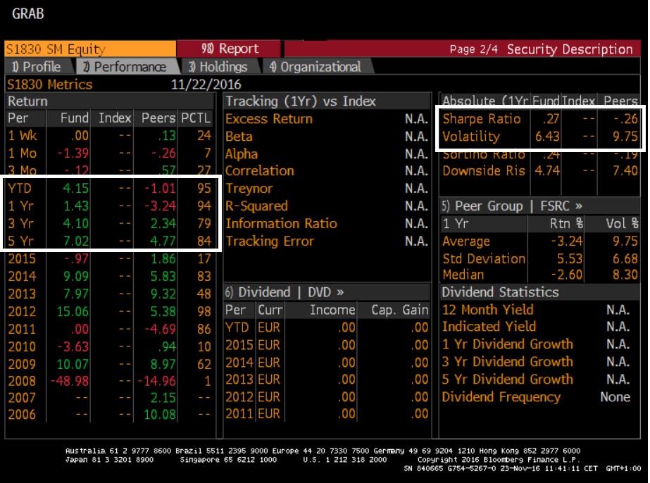Click the 1 Mo fund return -1.39

[73, 153]
